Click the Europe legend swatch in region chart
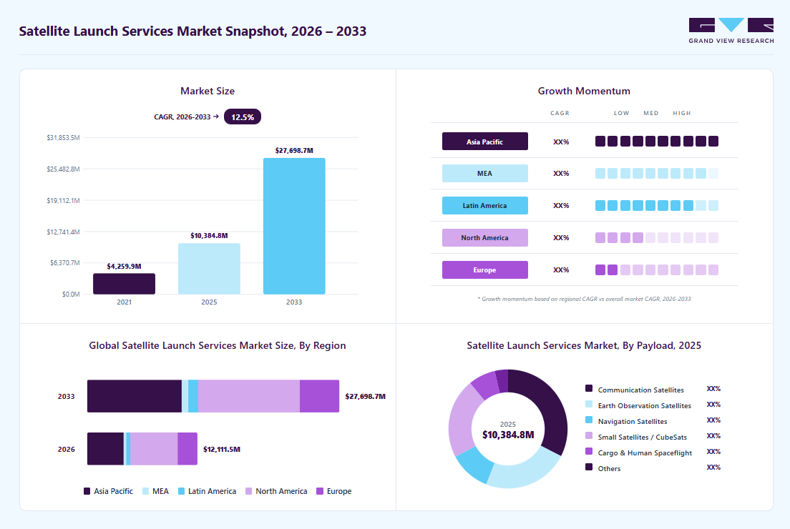Viewport: 790px width, 529px height. click(x=319, y=491)
